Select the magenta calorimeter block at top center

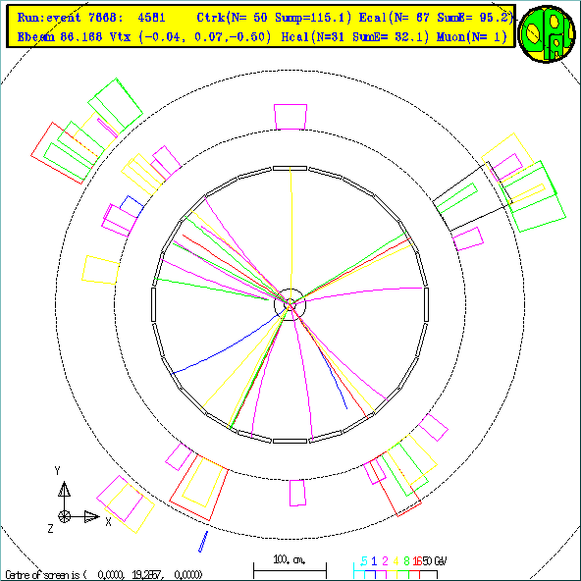290,117
